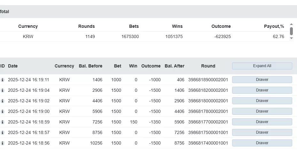Viewport: 297px width, 150px height.
Task: Click the Total table scroll-up arrow
Action: pyautogui.click(x=291, y=24)
